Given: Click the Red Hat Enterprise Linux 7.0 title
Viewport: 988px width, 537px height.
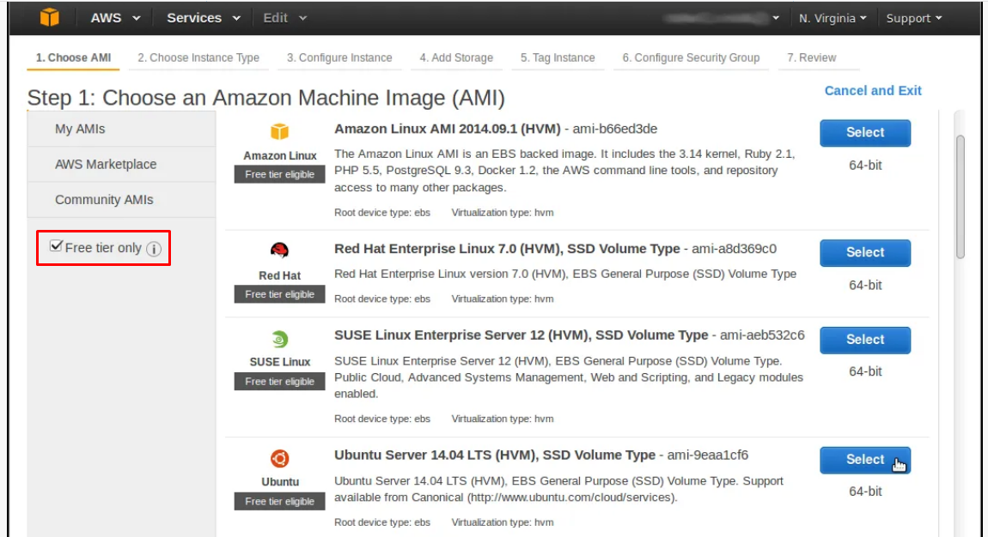Looking at the screenshot, I should tap(507, 249).
